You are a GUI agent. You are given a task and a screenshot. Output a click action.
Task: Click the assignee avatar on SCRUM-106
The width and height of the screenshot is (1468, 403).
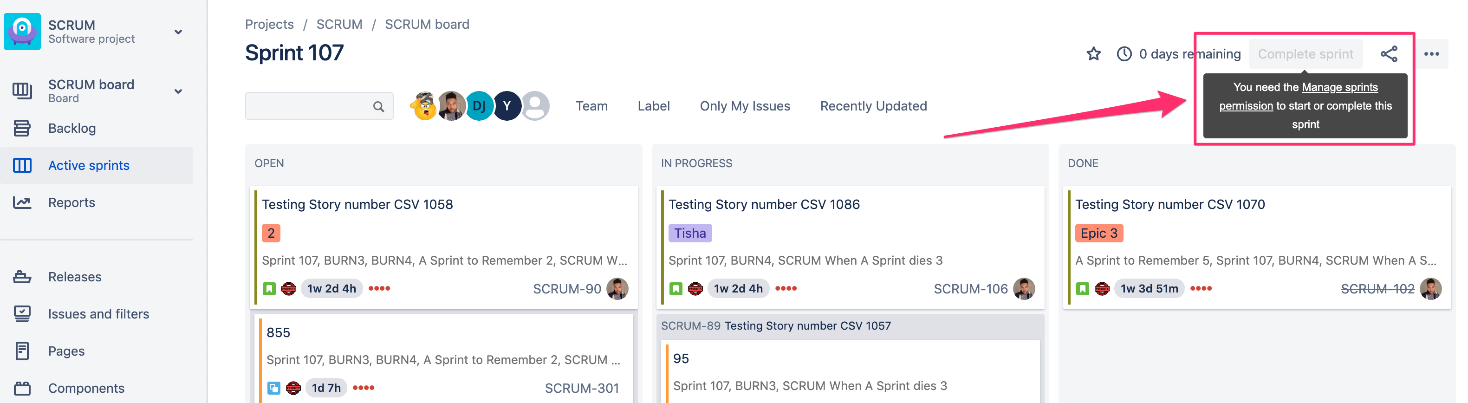1024,288
